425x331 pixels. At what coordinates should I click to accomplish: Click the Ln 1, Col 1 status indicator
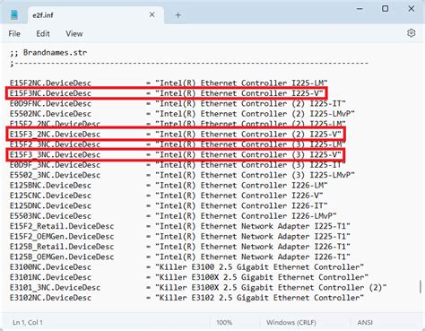[28, 322]
